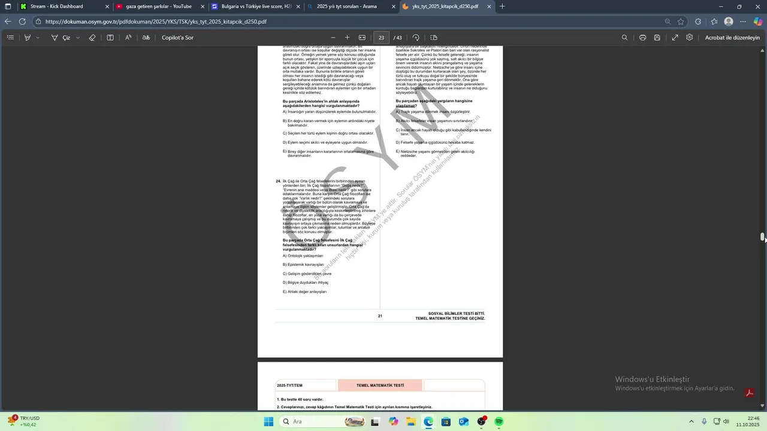Switch to Stream - Kick Dashboard tab
This screenshot has width=767, height=431.
pyautogui.click(x=64, y=7)
